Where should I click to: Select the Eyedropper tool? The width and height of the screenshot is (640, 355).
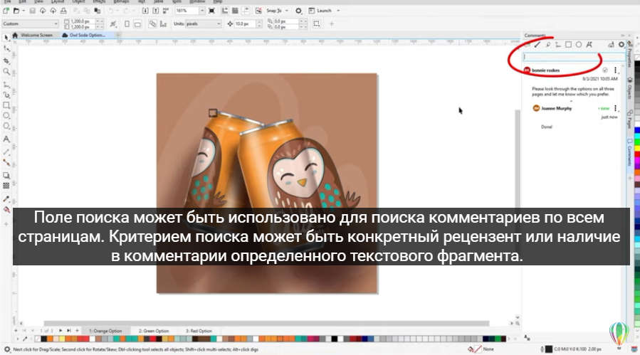6,198
